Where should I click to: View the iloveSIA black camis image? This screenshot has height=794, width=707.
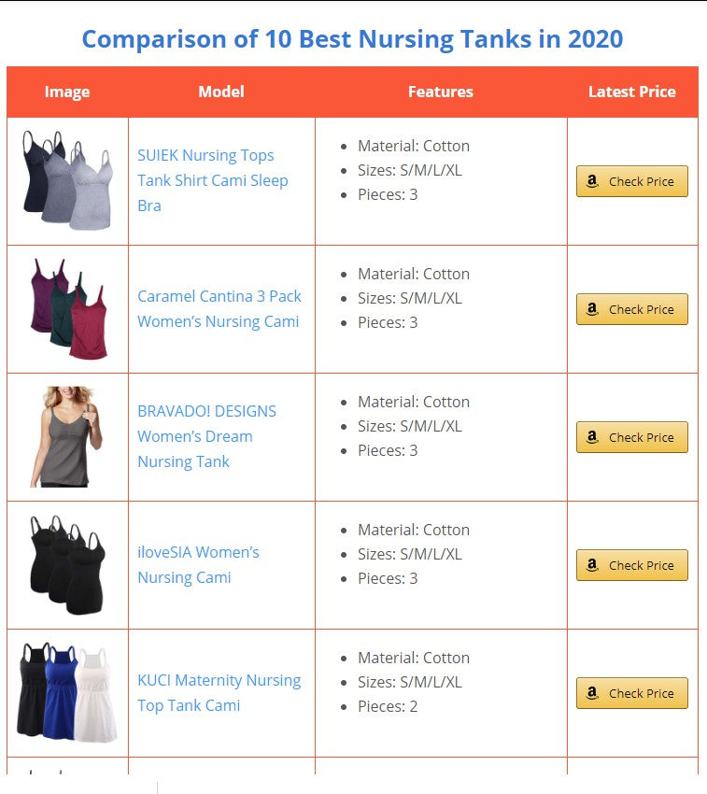67,564
